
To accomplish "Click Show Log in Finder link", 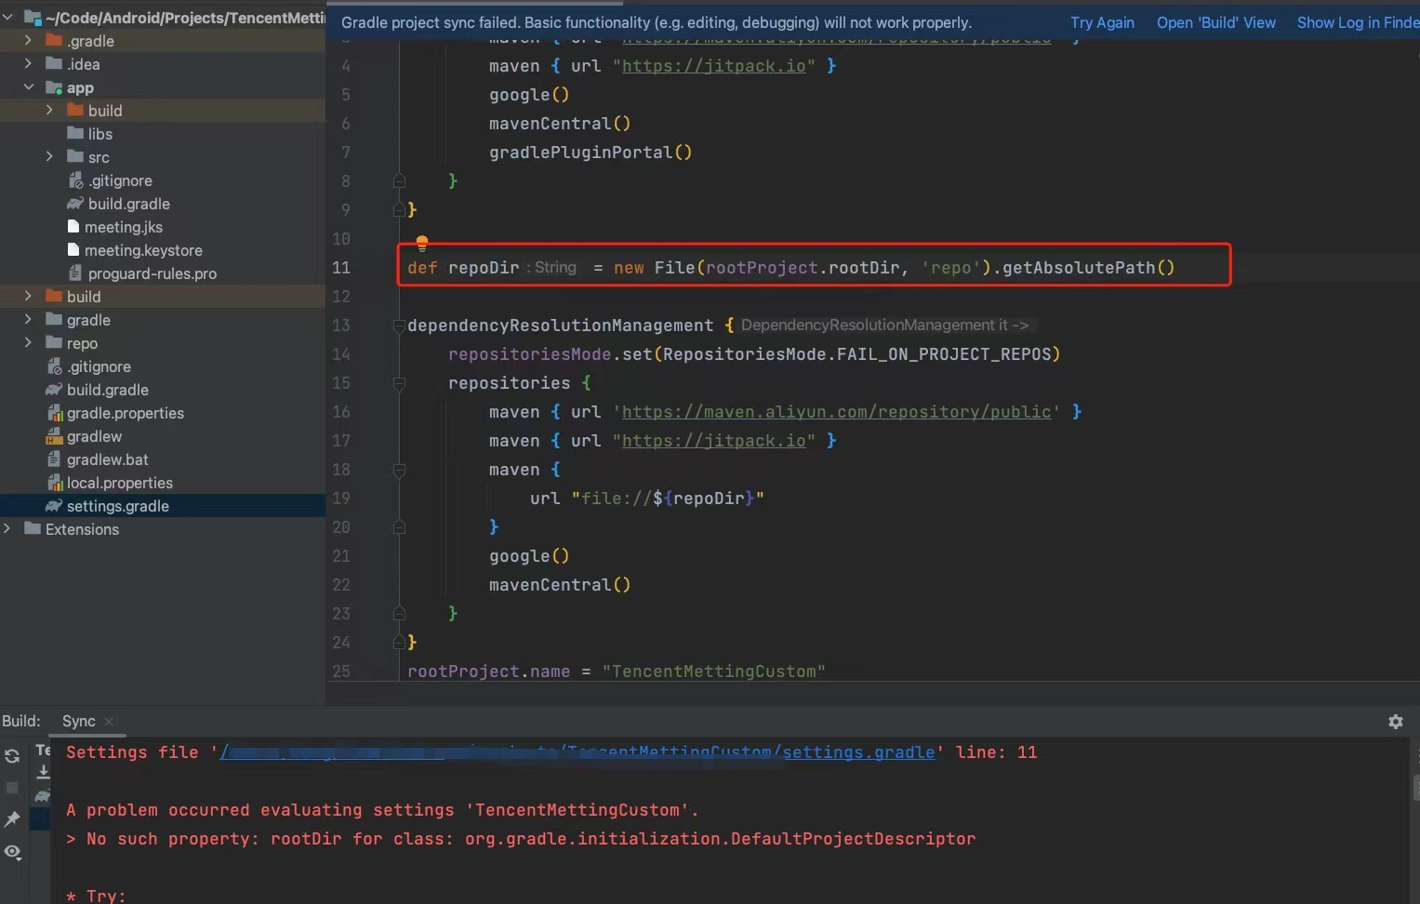I will (1359, 22).
